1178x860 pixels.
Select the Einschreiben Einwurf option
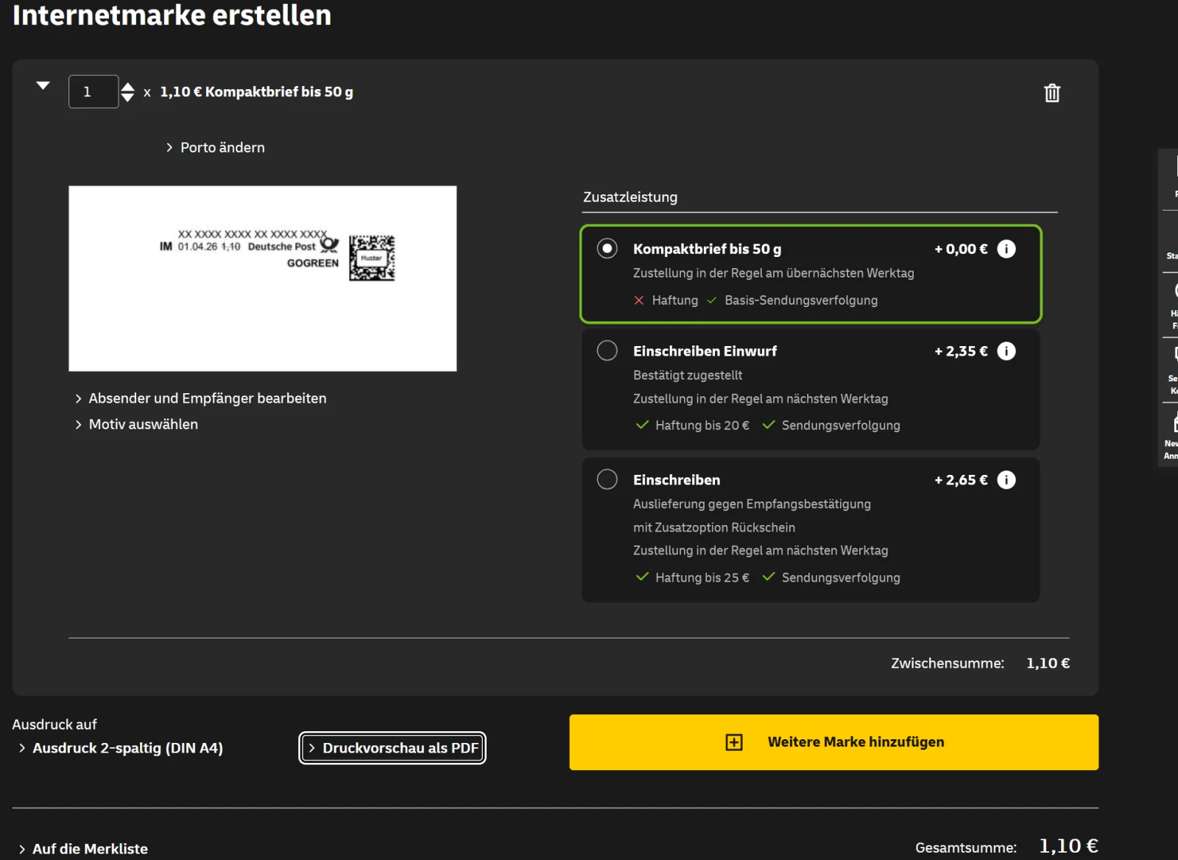pyautogui.click(x=607, y=350)
